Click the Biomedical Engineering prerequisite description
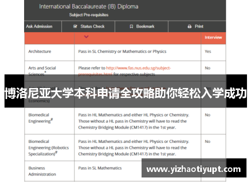251x182 pixels. tap(134, 121)
